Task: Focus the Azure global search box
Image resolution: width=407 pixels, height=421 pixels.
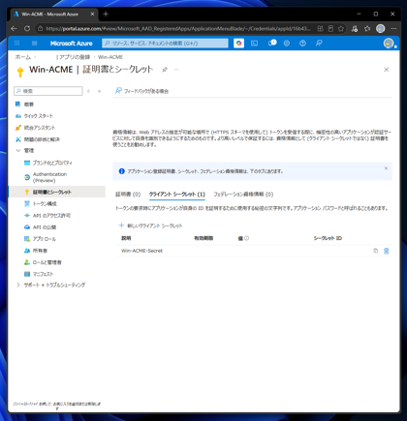Action: click(x=165, y=43)
